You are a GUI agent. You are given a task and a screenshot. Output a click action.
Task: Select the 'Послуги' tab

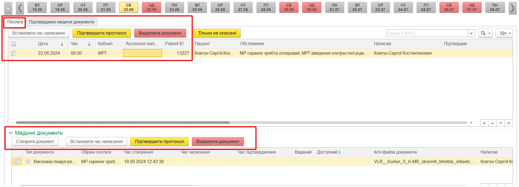tap(15, 22)
